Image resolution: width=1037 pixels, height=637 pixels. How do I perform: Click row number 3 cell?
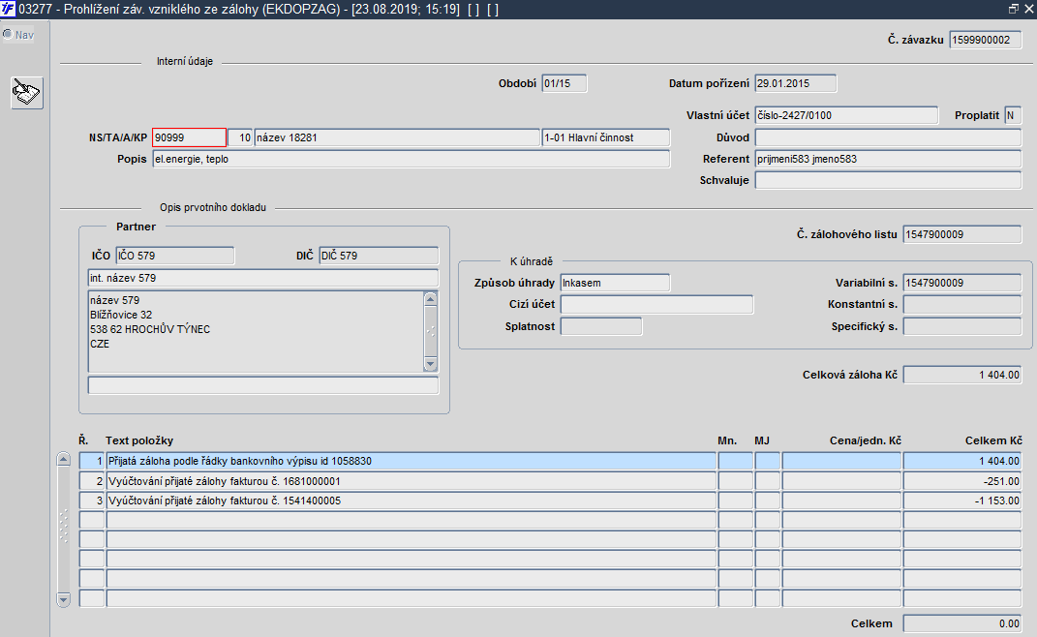tap(92, 500)
